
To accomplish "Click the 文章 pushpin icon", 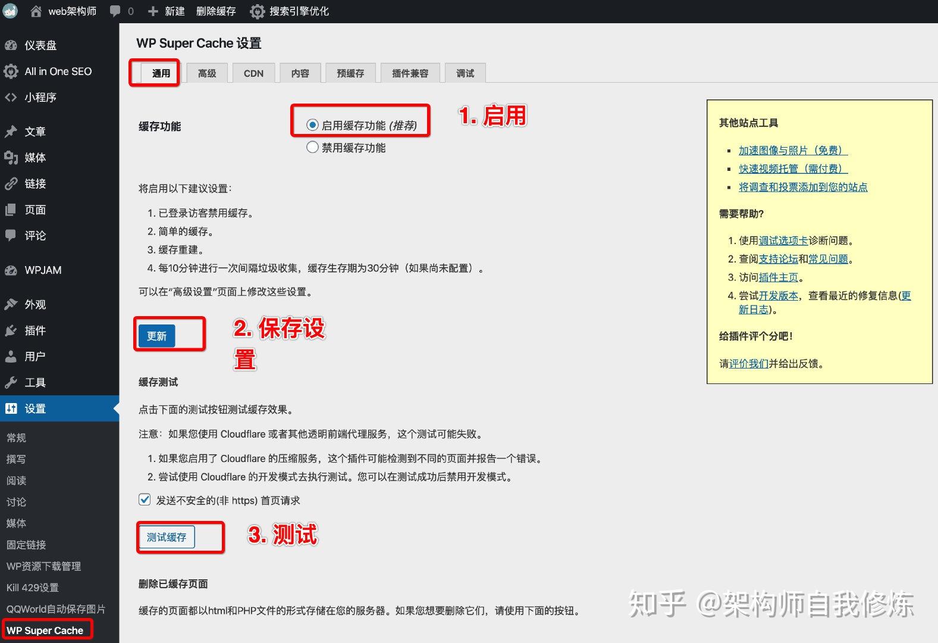I will coord(11,132).
